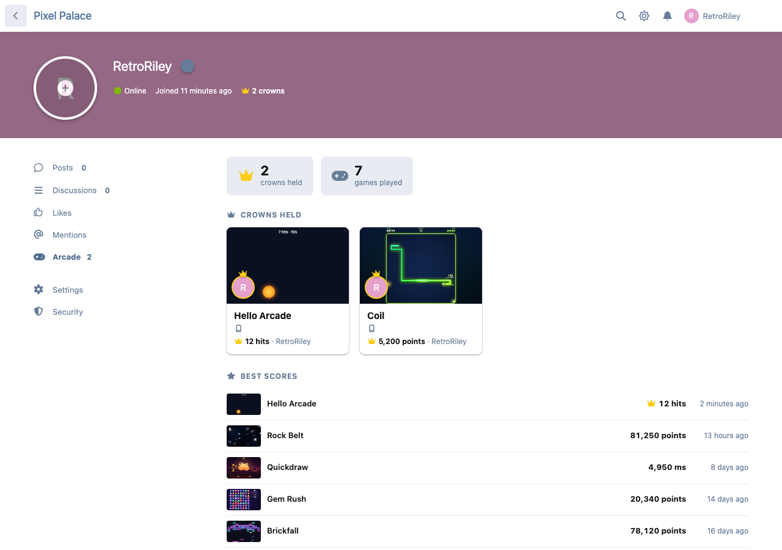This screenshot has height=550, width=782.
Task: Open Settings from the sidebar
Action: pos(58,290)
